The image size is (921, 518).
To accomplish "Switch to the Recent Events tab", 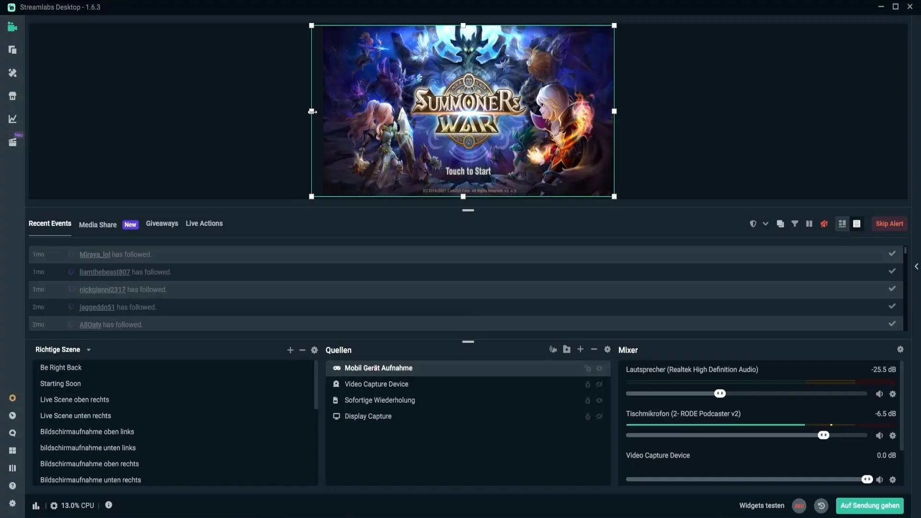I will (x=50, y=224).
